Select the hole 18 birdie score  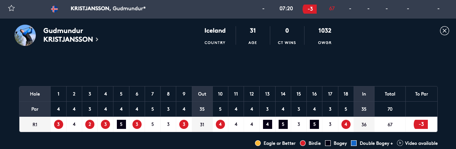click(x=346, y=125)
